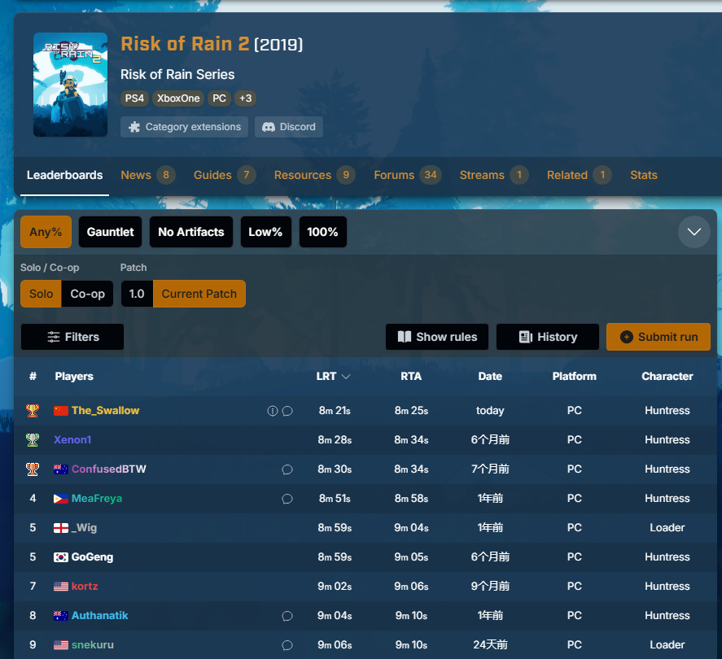Click China flag next to The_Swallow
The image size is (722, 659).
(x=61, y=411)
